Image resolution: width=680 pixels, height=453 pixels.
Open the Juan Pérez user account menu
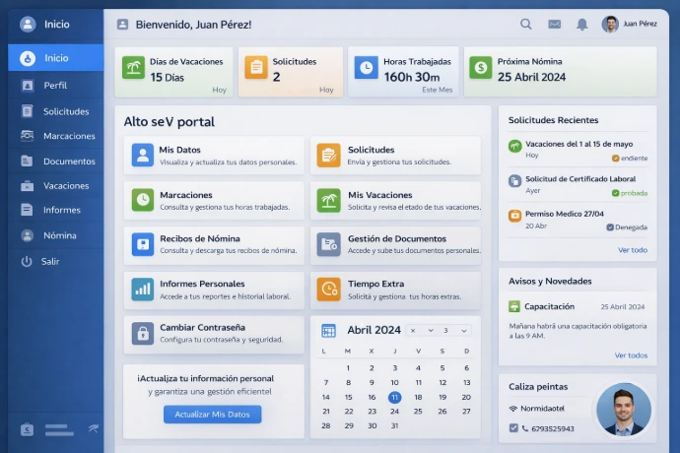(x=630, y=24)
